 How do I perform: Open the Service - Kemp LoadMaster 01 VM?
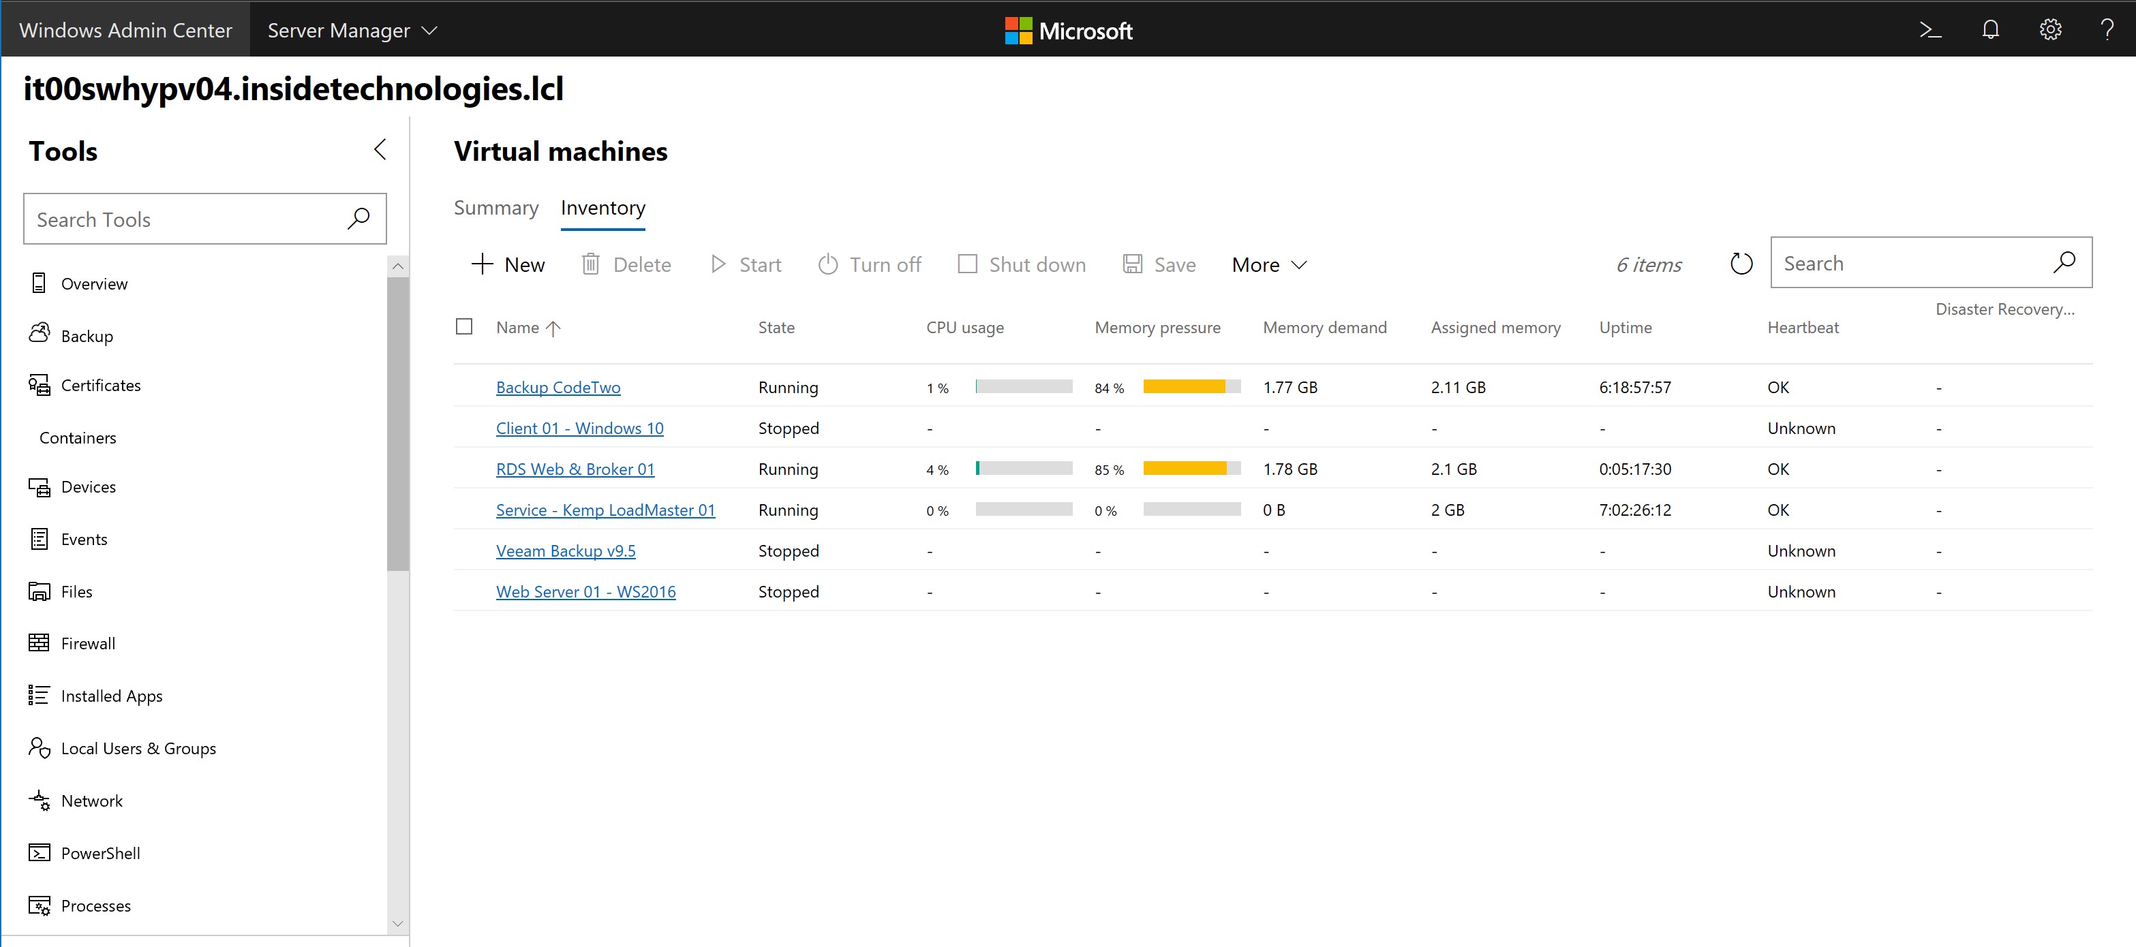point(605,510)
